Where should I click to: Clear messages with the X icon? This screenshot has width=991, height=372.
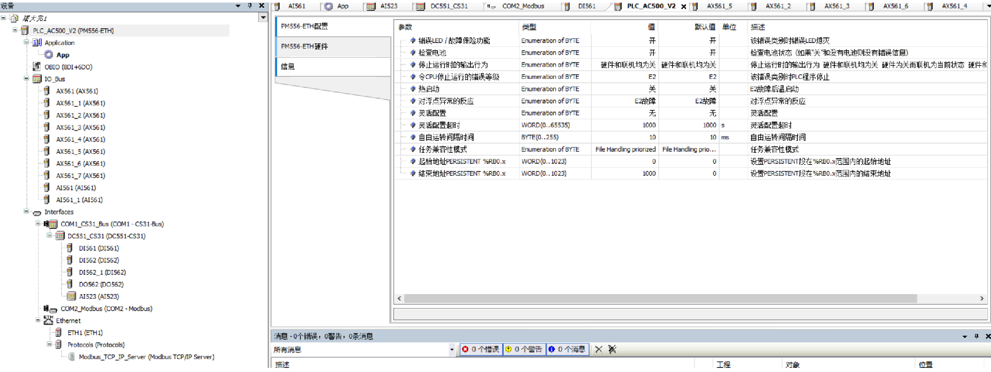(599, 349)
